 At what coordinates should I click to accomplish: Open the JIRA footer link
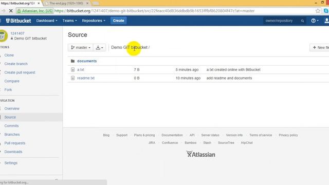[x=152, y=143]
